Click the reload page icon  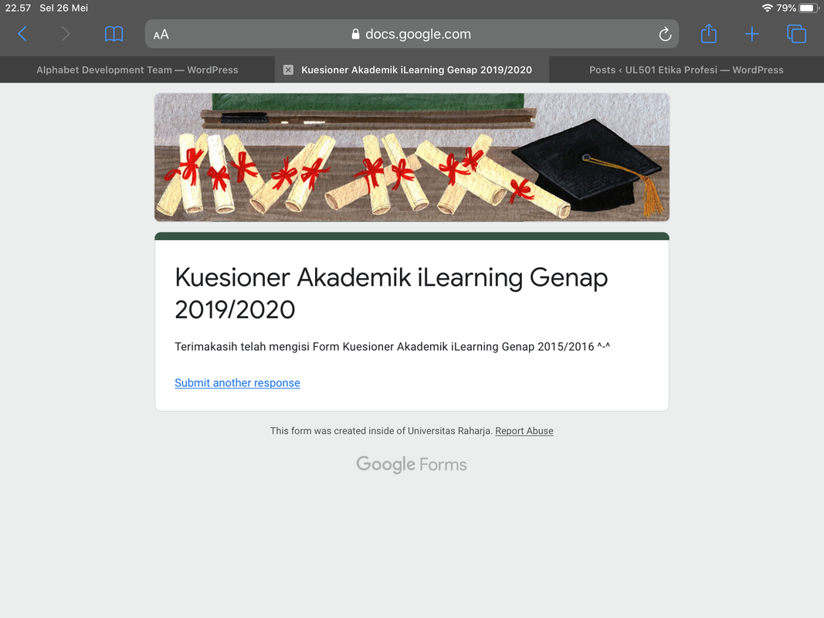coord(665,34)
